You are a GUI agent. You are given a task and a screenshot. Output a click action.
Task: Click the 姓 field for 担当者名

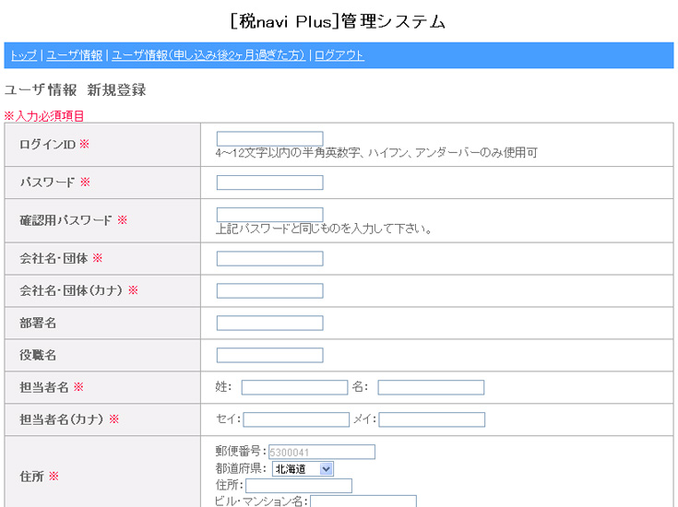click(x=294, y=387)
